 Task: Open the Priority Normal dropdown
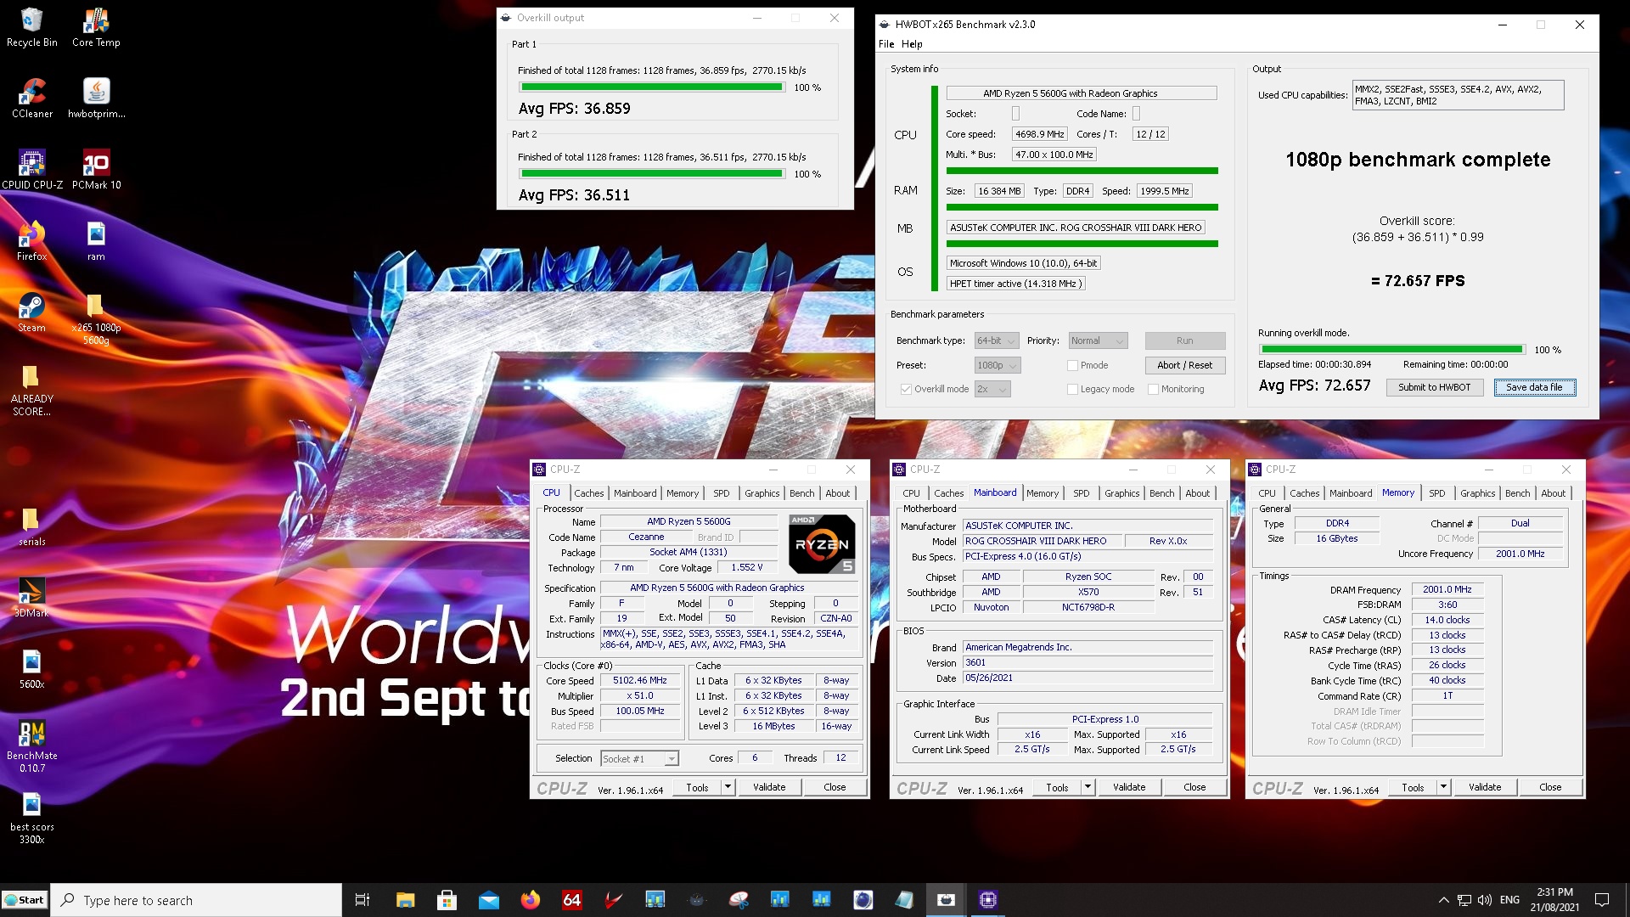(1098, 340)
